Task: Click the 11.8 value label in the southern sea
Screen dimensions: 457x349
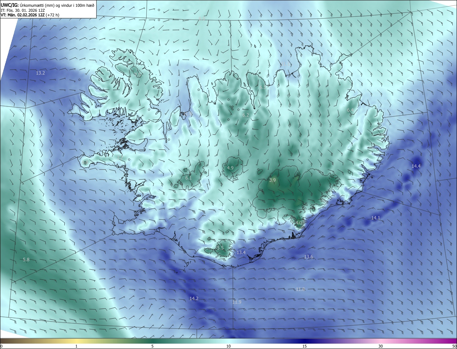Action: pyautogui.click(x=301, y=289)
